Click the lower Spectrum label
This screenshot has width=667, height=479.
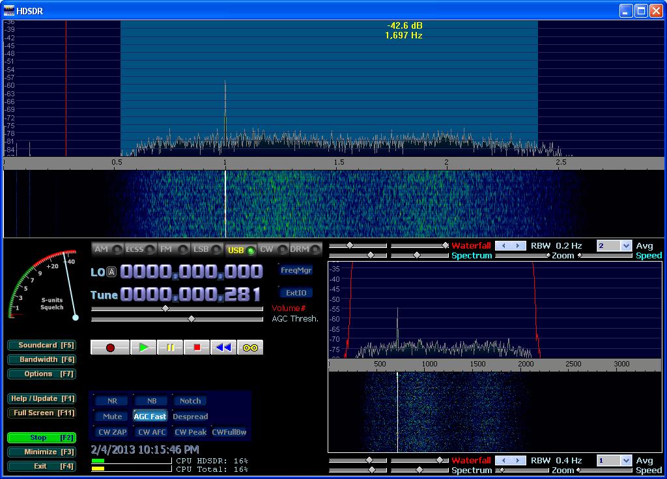[x=472, y=471]
